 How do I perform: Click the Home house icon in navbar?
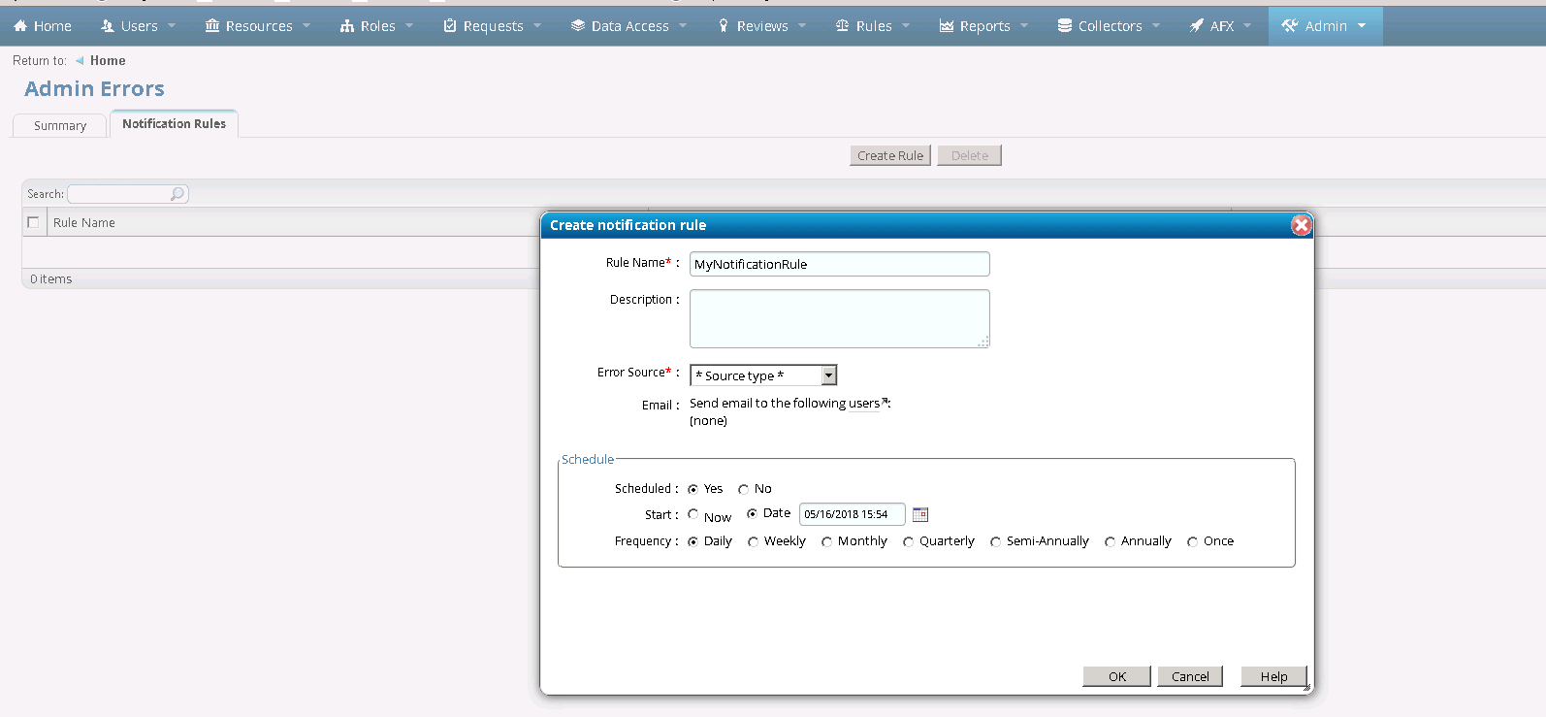(20, 26)
